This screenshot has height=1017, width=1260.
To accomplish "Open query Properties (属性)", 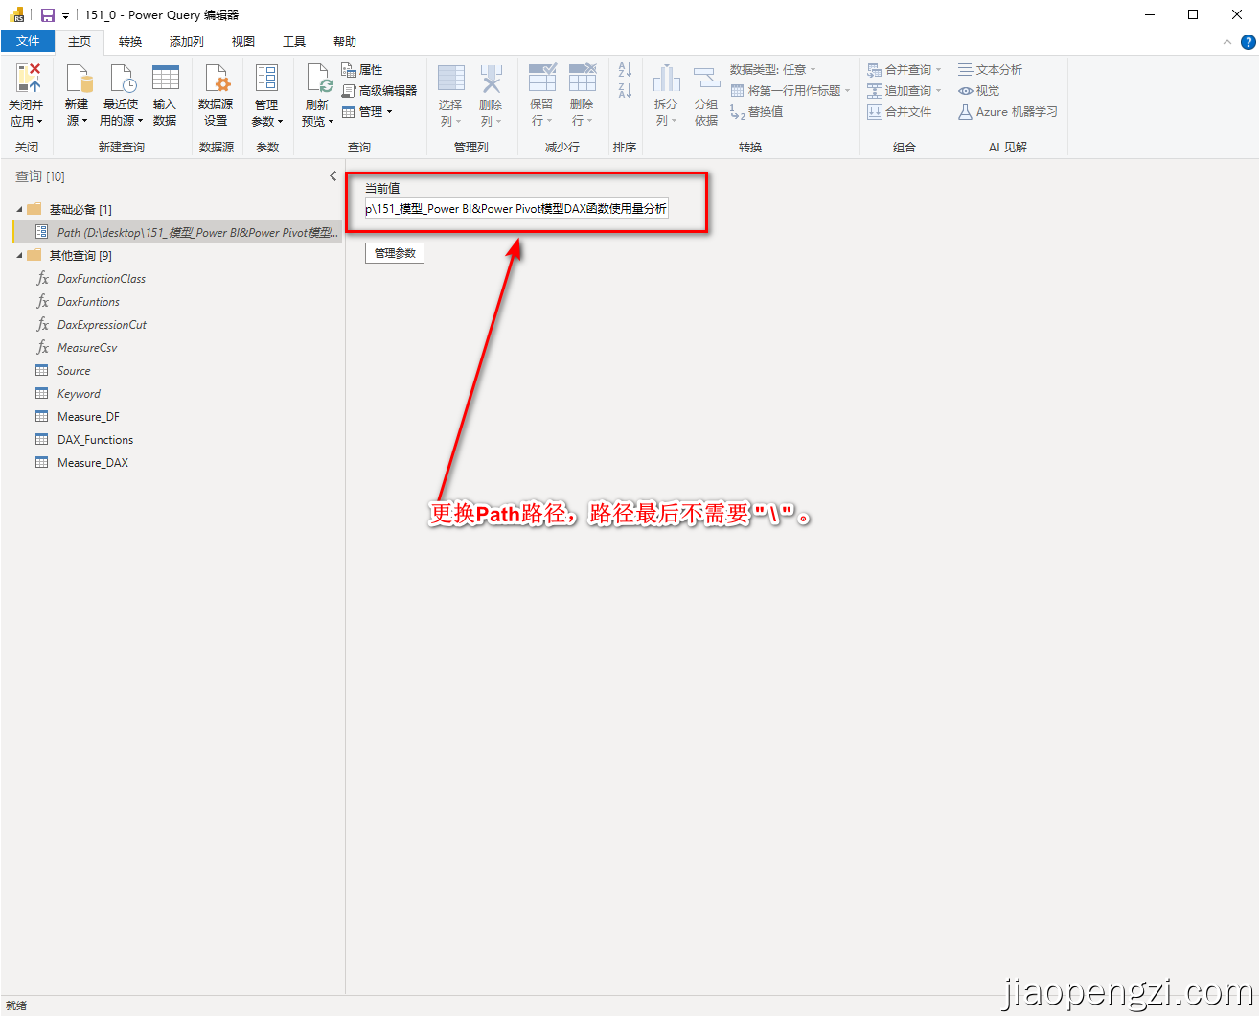I will (362, 70).
